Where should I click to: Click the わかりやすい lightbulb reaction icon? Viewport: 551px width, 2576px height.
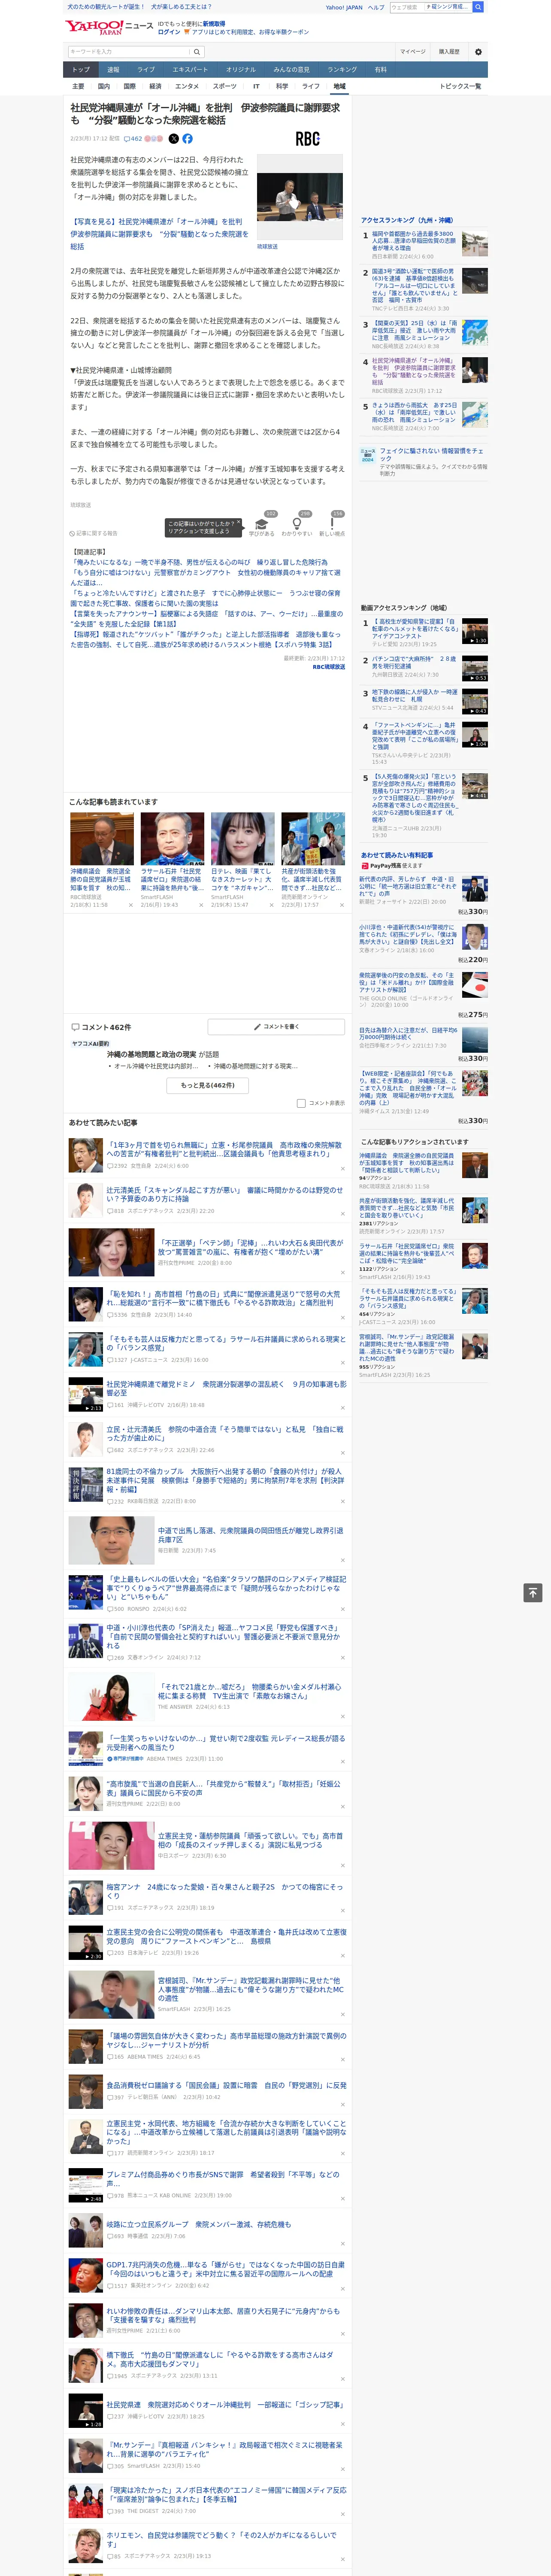296,523
